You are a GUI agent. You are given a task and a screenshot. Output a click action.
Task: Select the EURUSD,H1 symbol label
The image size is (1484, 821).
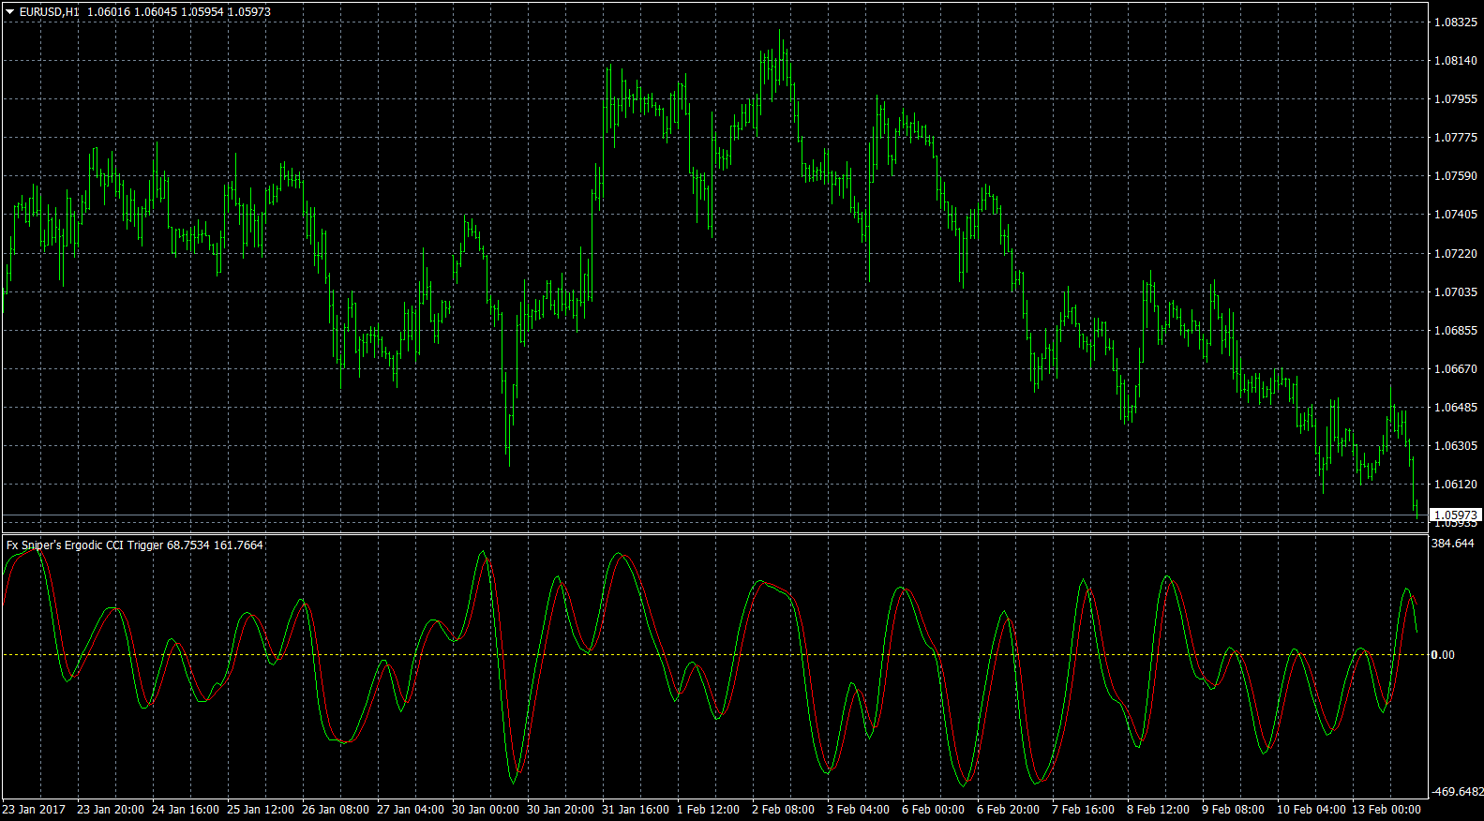pyautogui.click(x=50, y=11)
